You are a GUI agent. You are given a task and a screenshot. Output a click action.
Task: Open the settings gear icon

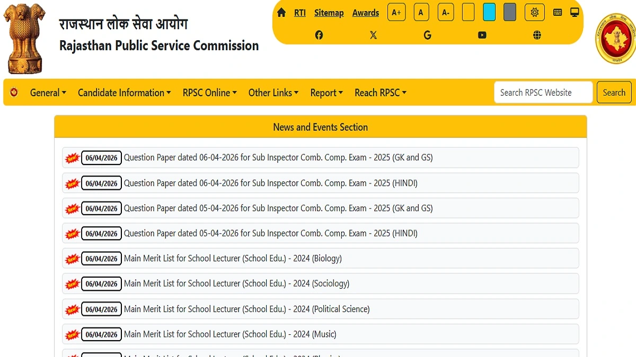tap(534, 12)
